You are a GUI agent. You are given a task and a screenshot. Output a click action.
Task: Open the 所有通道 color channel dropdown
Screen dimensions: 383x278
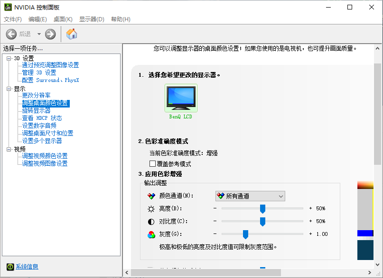pos(250,196)
